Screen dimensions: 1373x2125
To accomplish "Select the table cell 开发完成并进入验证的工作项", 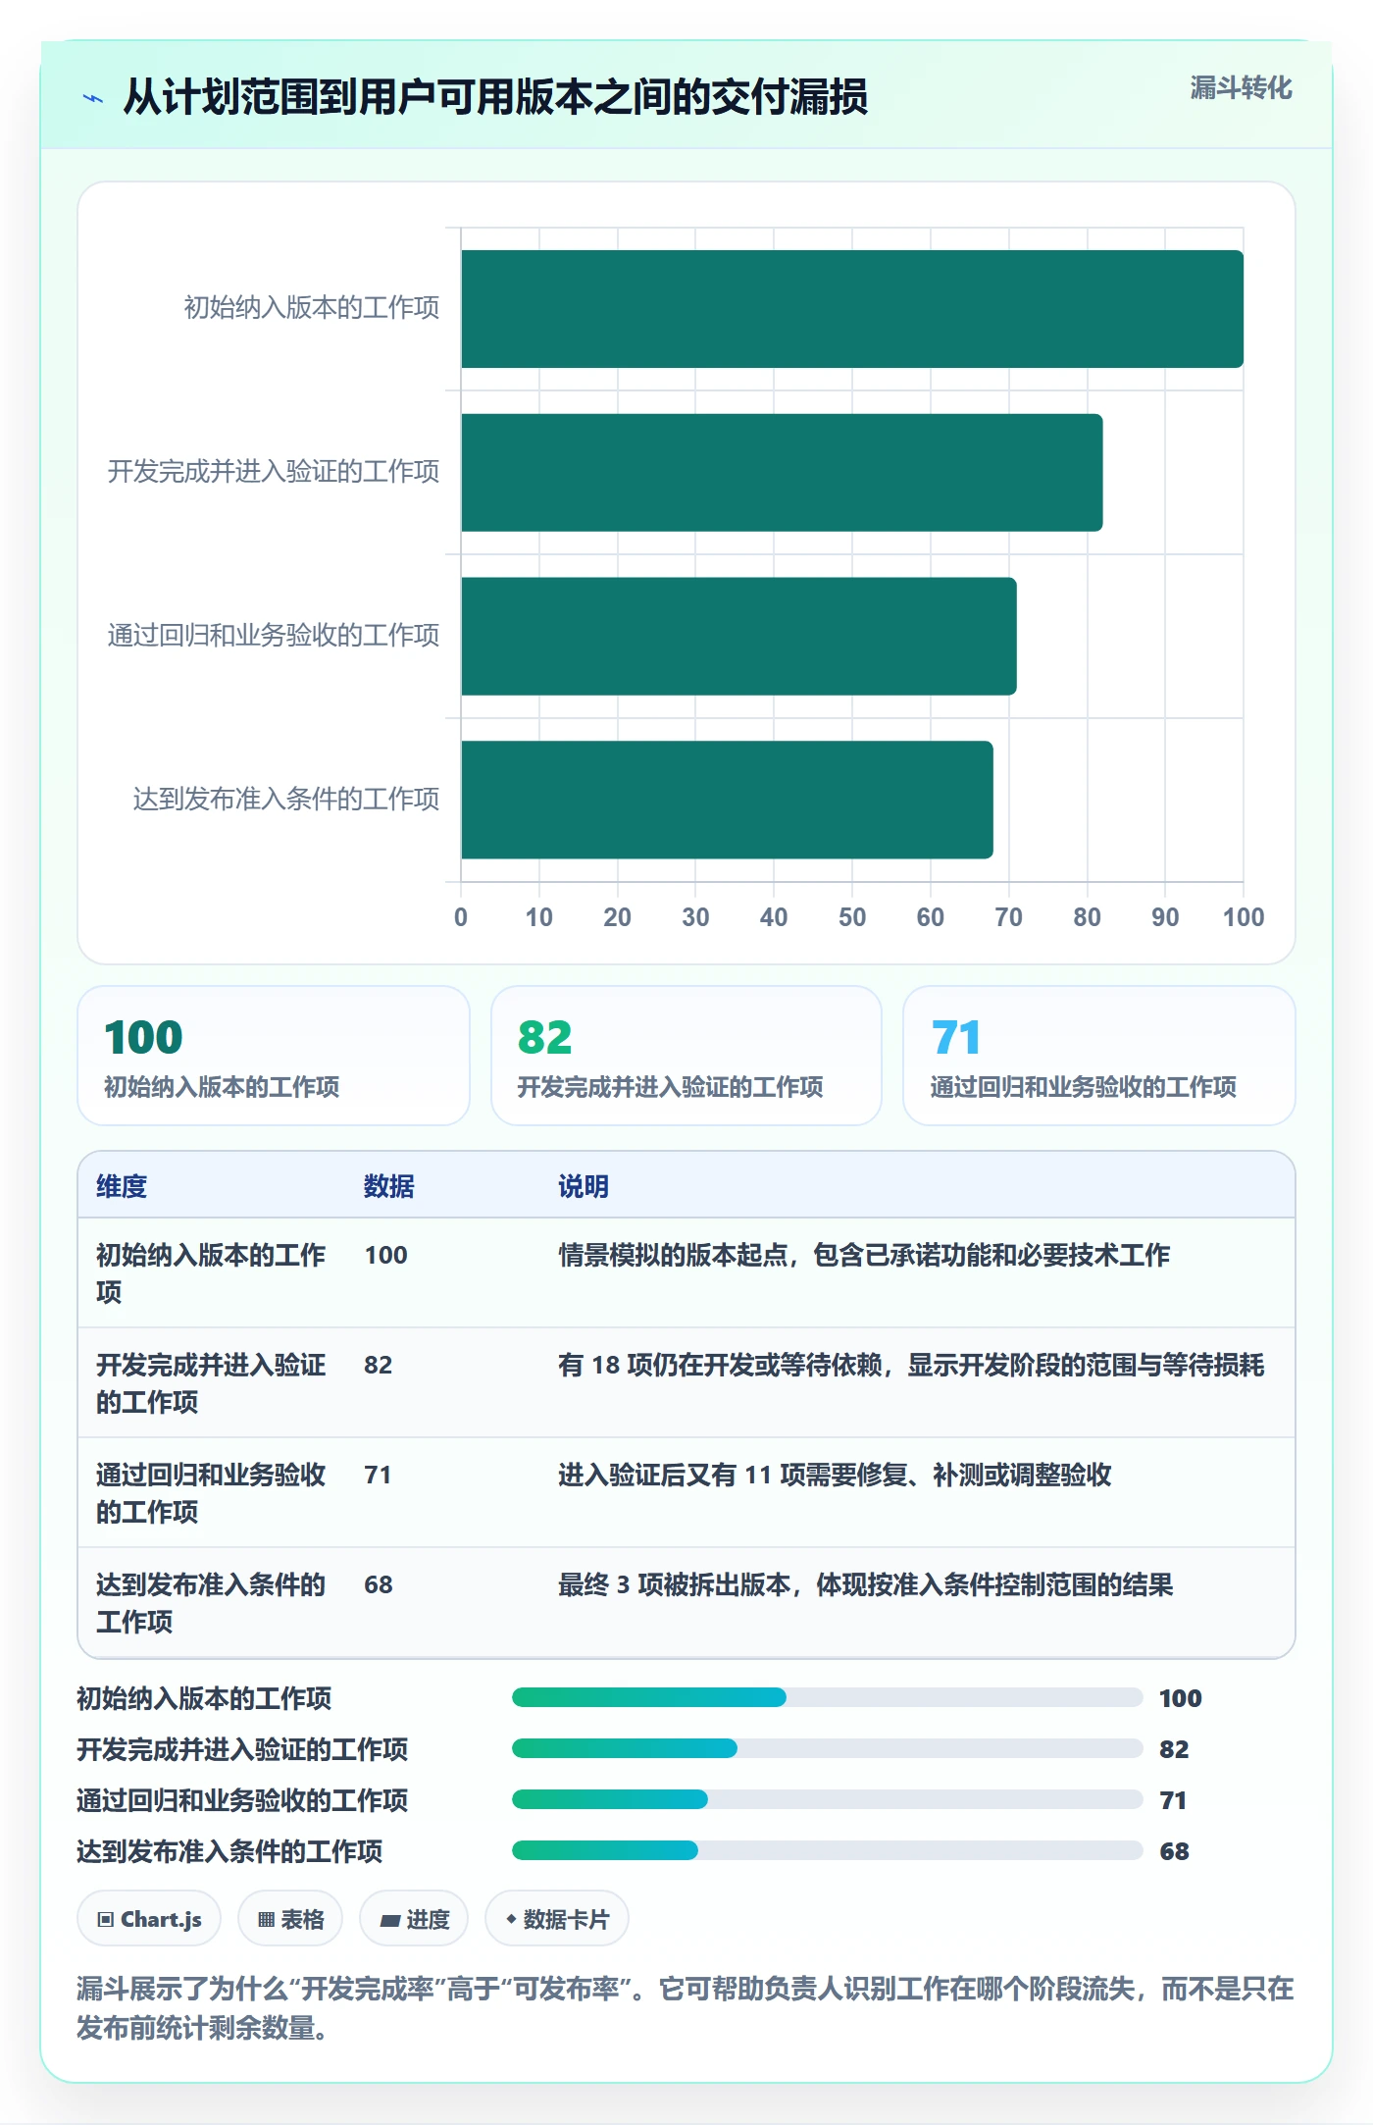I will 211,1383.
